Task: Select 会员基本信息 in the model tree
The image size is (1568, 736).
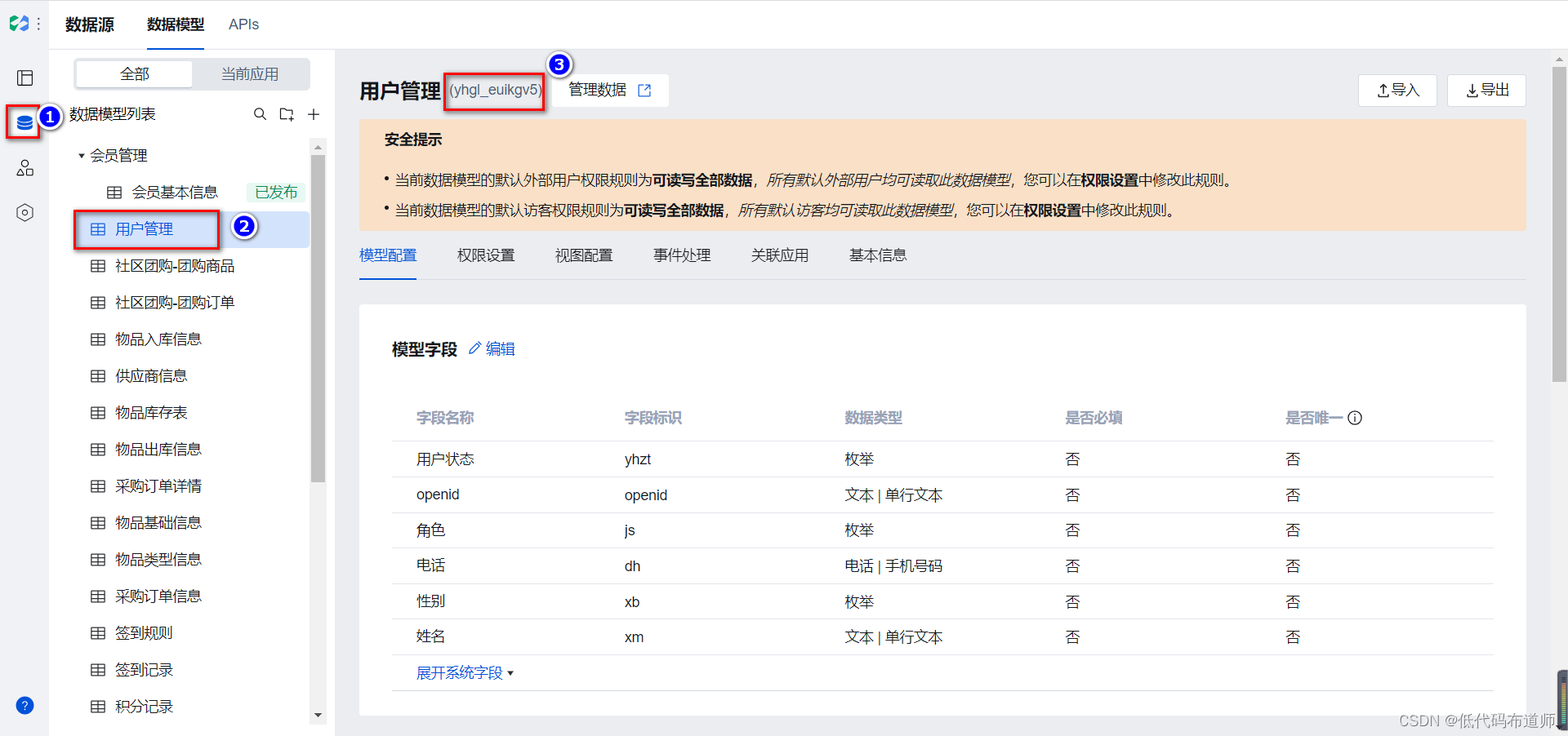Action: pos(175,193)
